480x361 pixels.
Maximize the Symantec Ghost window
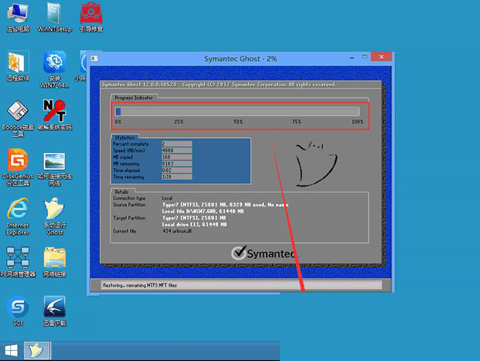pyautogui.click(x=364, y=57)
